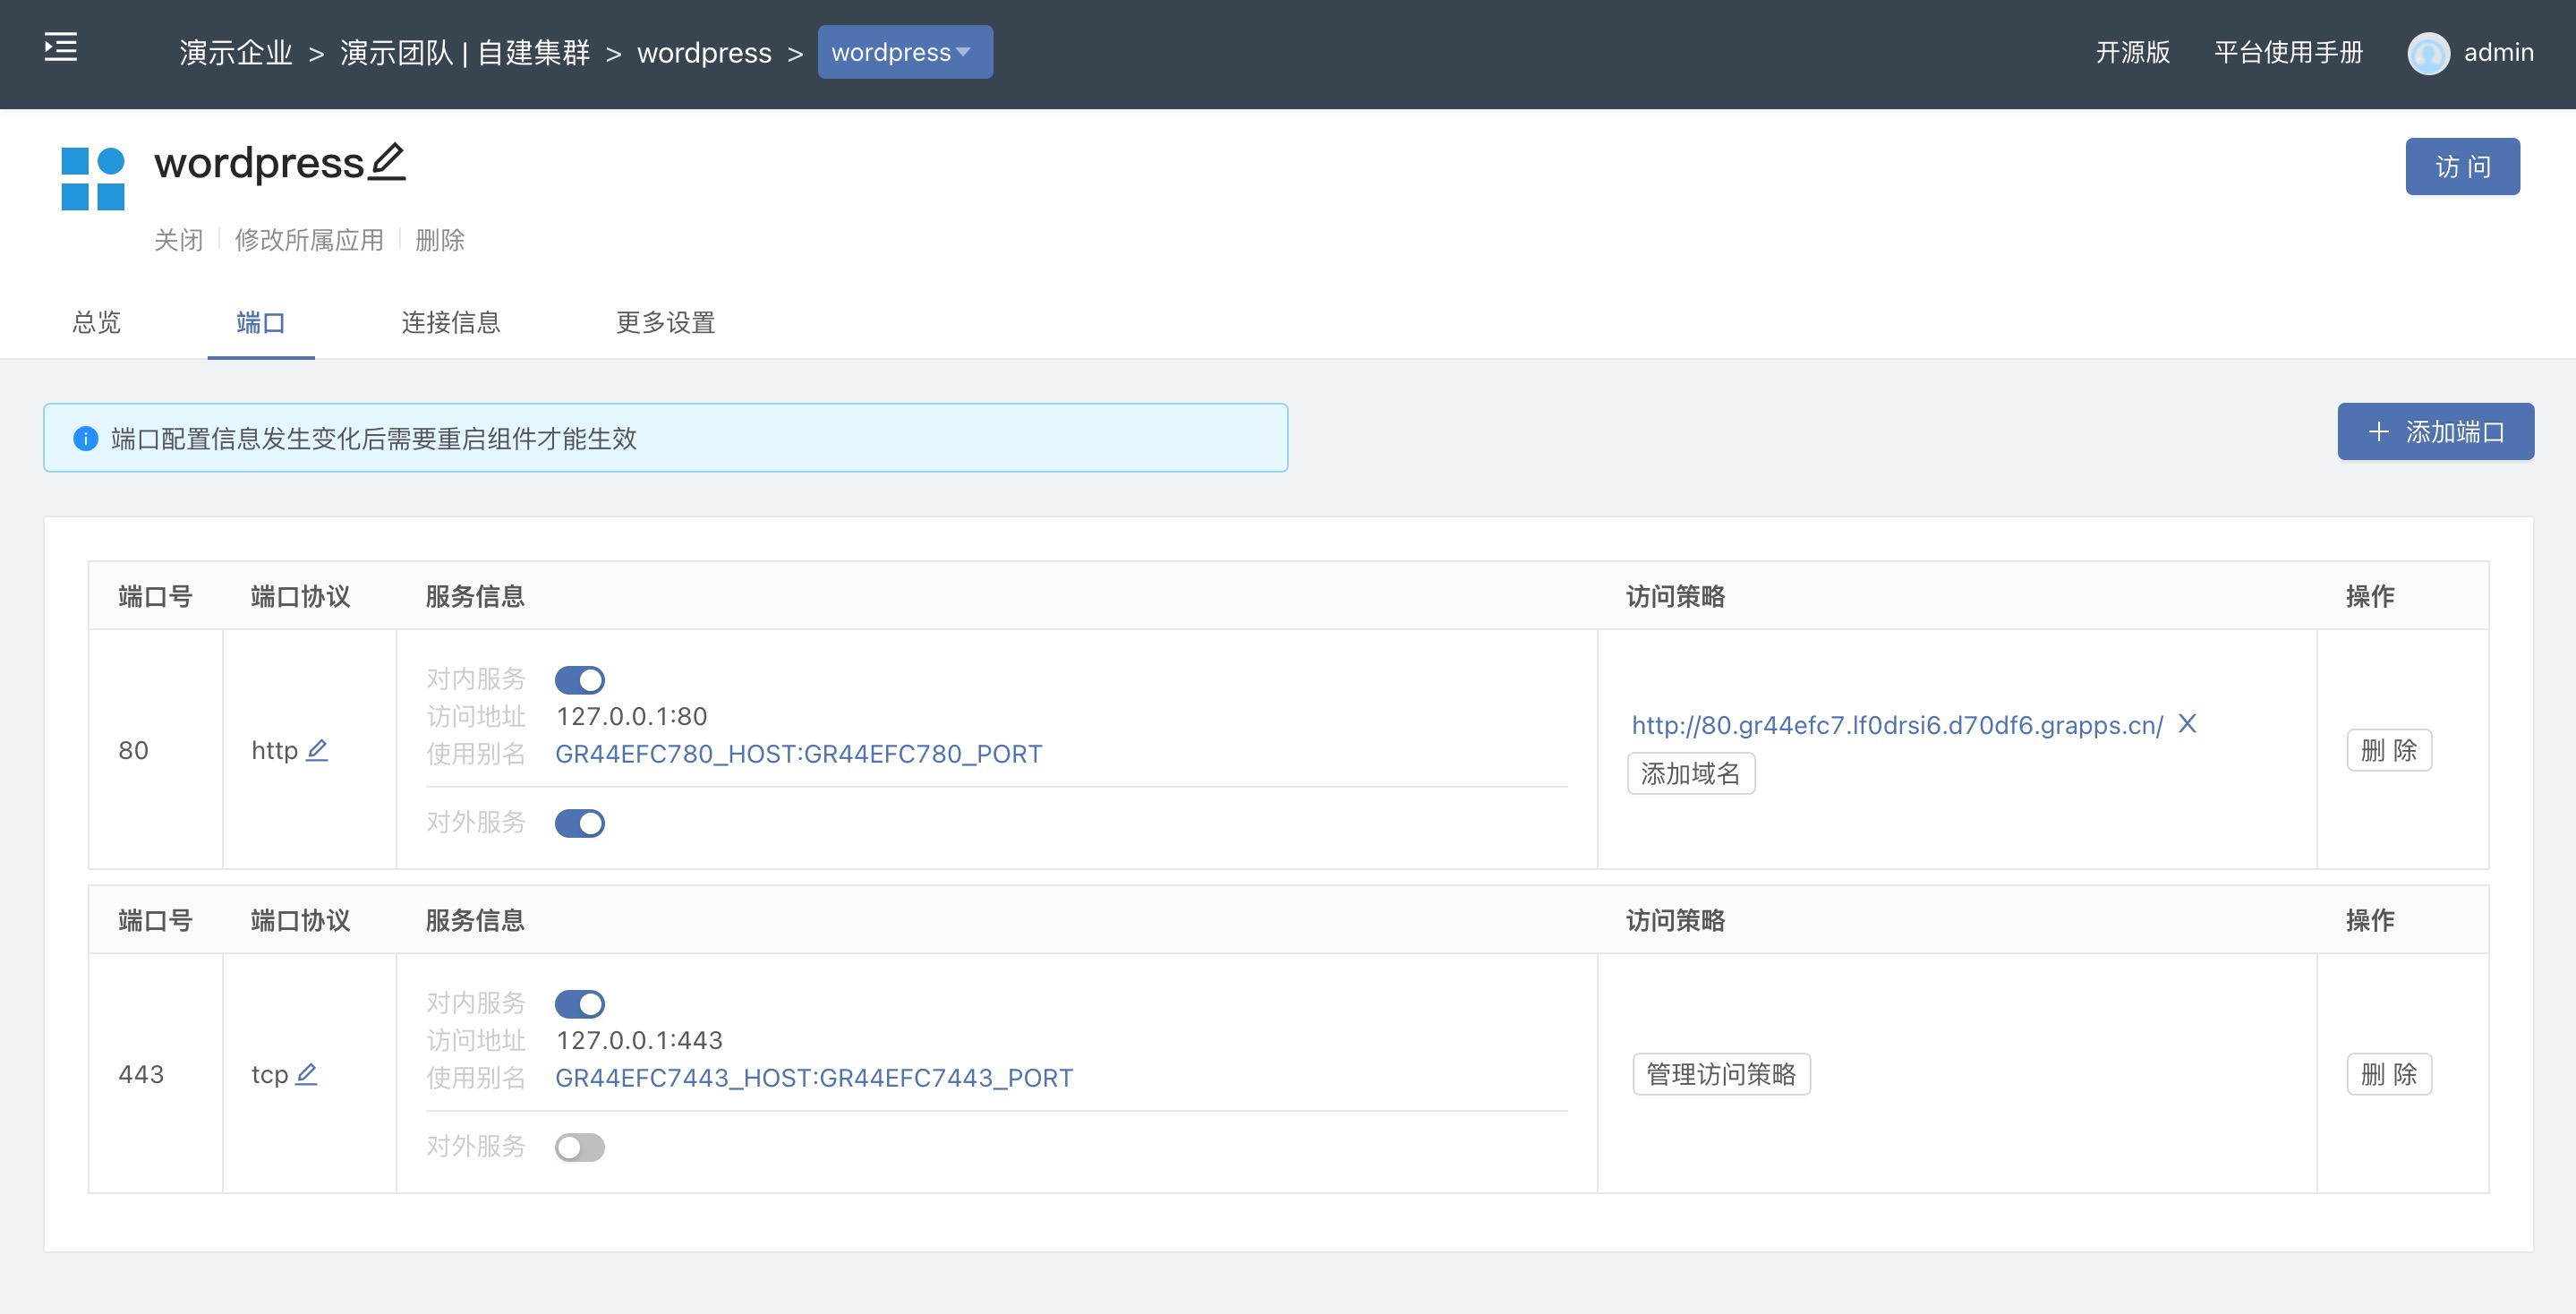The width and height of the screenshot is (2576, 1314).
Task: Open the 更多设置 tab
Action: pos(665,322)
